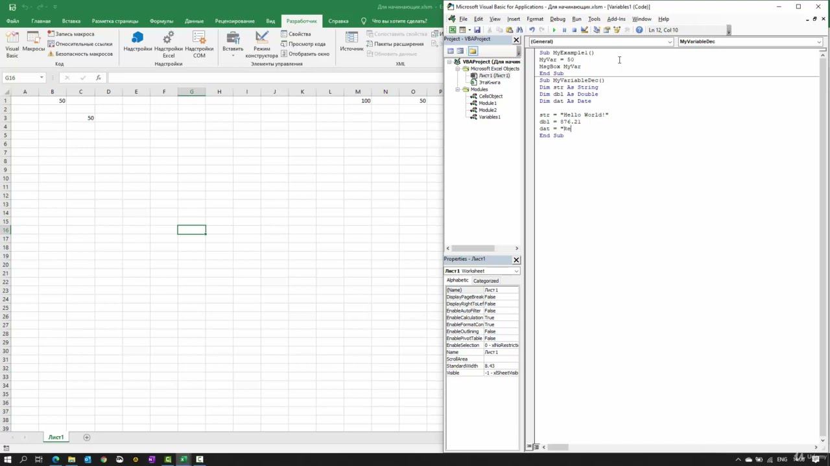Click the Save icon in VBA toolbar
830x466 pixels.
pos(477,30)
